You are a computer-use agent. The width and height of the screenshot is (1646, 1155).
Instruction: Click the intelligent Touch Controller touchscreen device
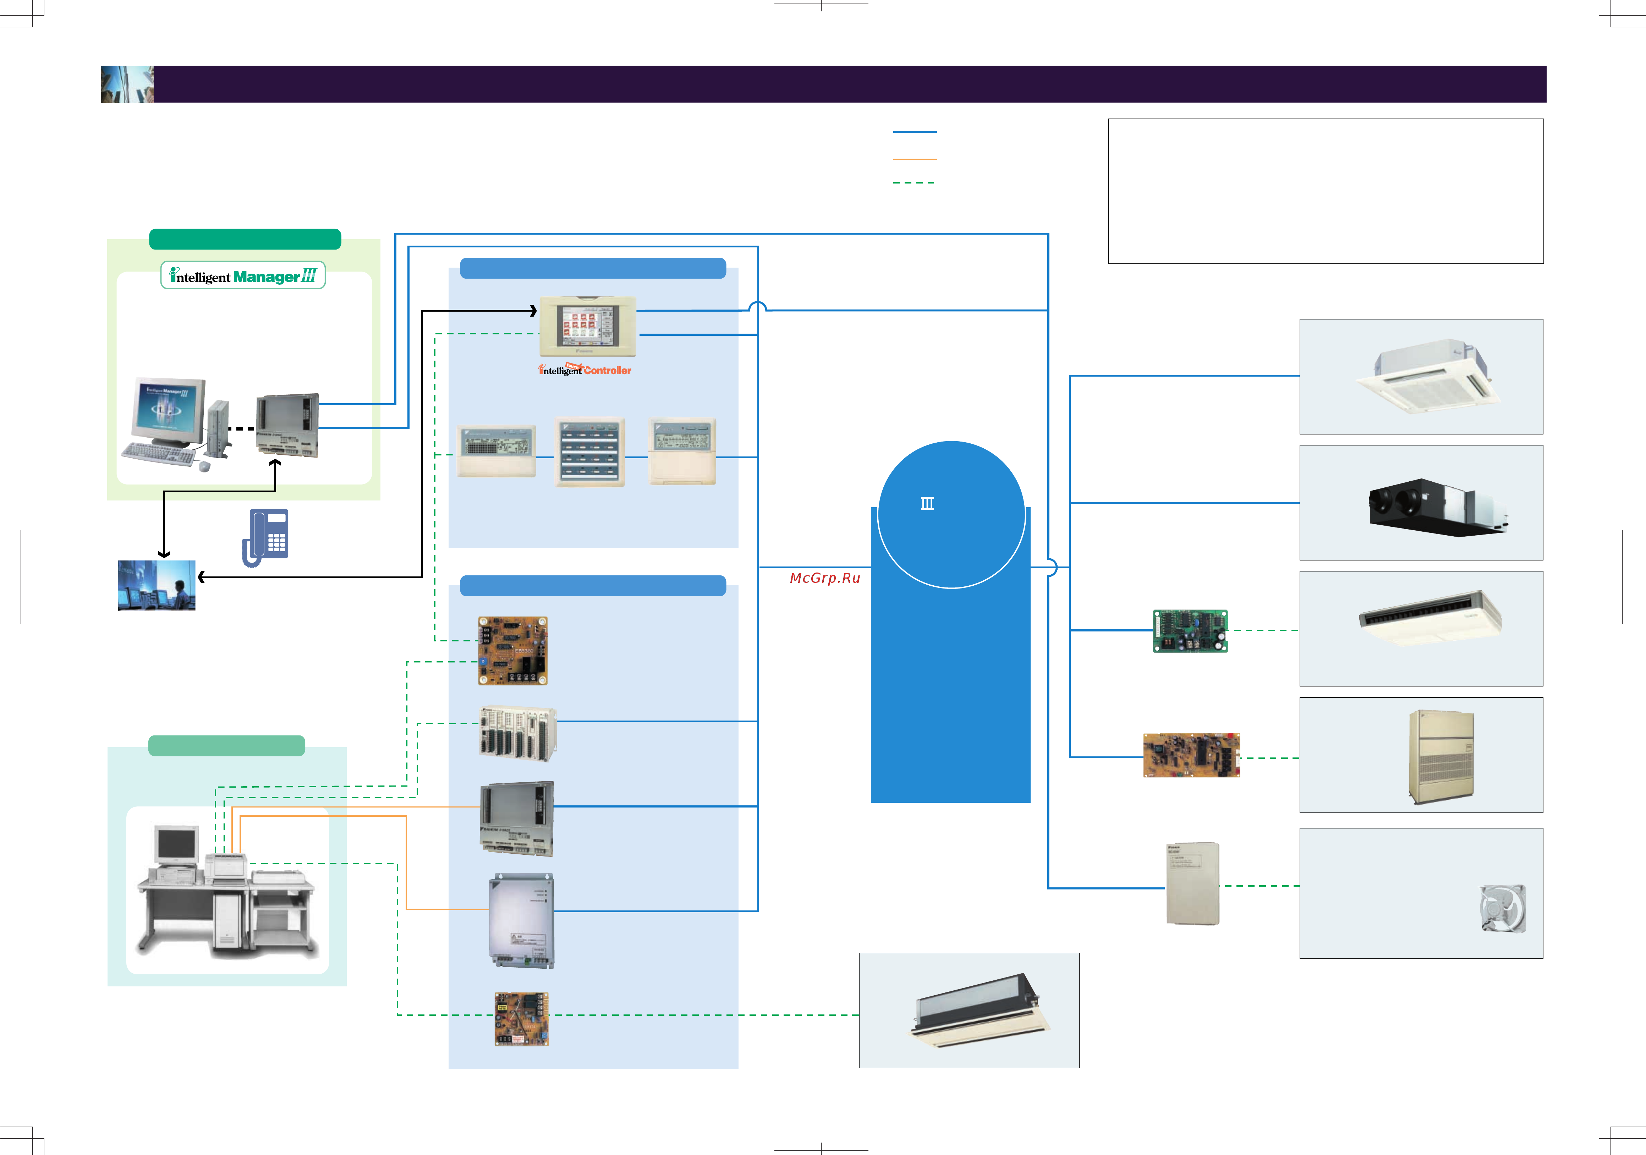pyautogui.click(x=588, y=326)
